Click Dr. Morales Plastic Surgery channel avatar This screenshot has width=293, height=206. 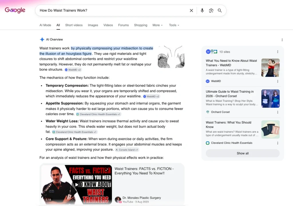[x=118, y=200]
